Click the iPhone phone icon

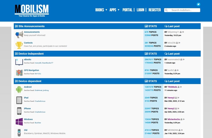(19, 111)
